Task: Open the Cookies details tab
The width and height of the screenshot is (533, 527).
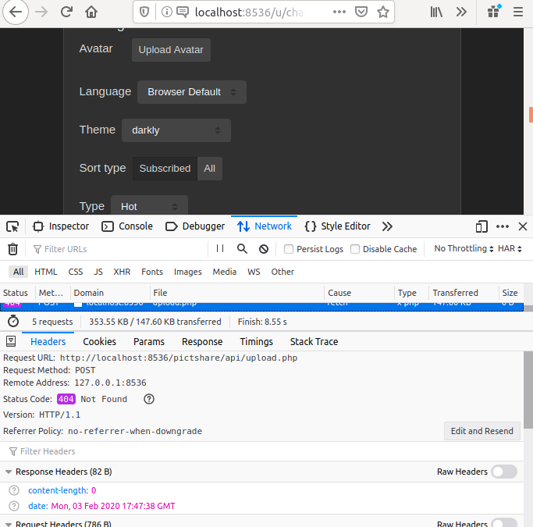Action: [99, 341]
